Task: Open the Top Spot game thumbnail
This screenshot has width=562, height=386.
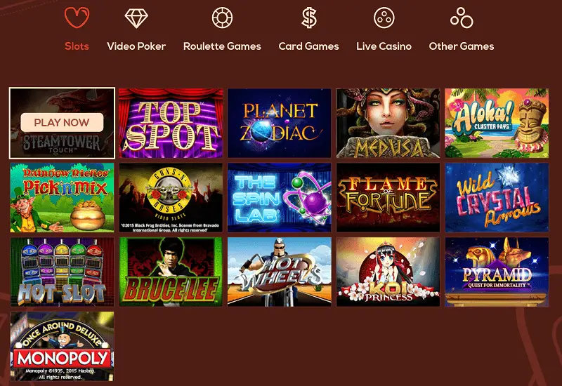Action: (171, 124)
